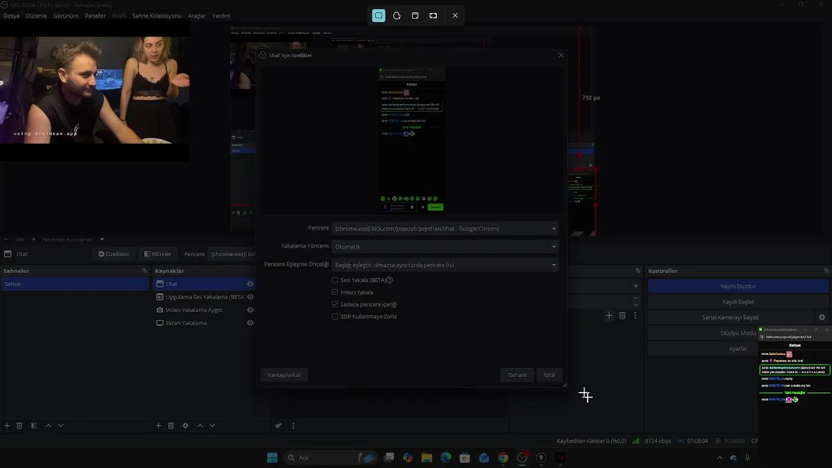Move source down in Kaynaklar list

[x=212, y=426]
